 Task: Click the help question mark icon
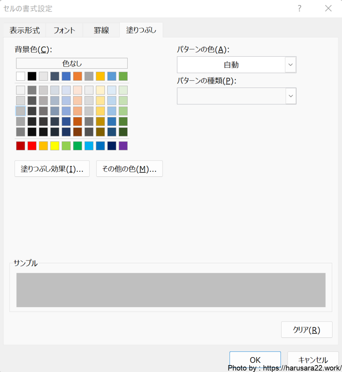tap(299, 8)
